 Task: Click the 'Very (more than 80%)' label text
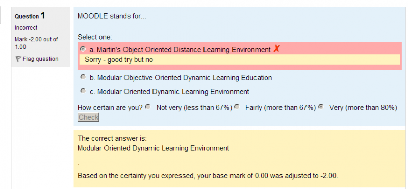tap(363, 108)
